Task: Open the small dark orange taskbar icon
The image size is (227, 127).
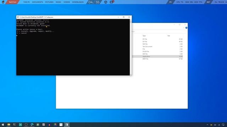Action: [x=49, y=125]
